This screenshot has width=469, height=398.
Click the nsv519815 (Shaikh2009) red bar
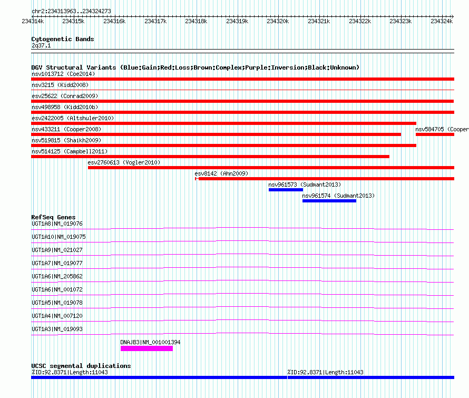(224, 145)
